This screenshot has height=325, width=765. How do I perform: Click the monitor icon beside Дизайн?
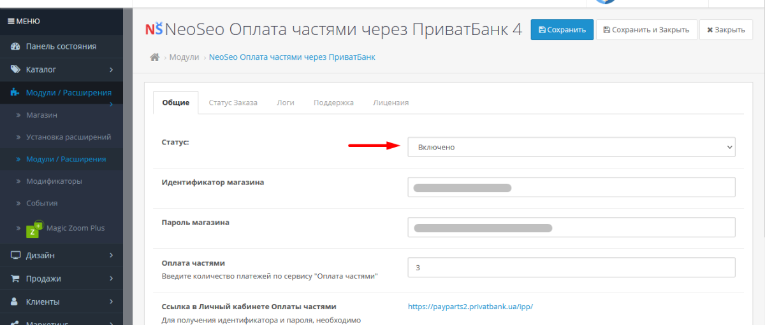tap(15, 256)
